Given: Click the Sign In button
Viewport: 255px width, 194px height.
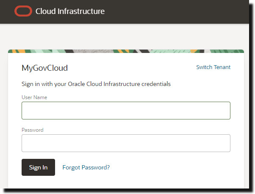Looking at the screenshot, I should point(38,167).
